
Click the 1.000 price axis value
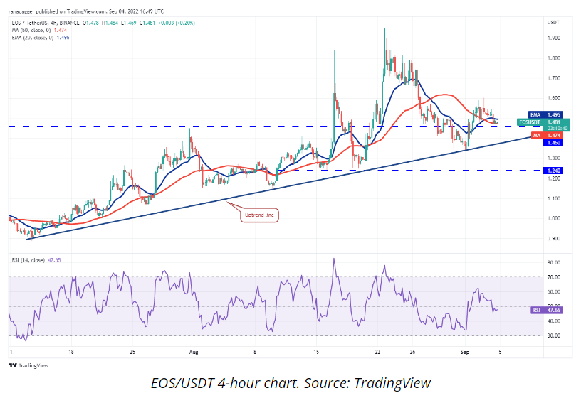(553, 219)
